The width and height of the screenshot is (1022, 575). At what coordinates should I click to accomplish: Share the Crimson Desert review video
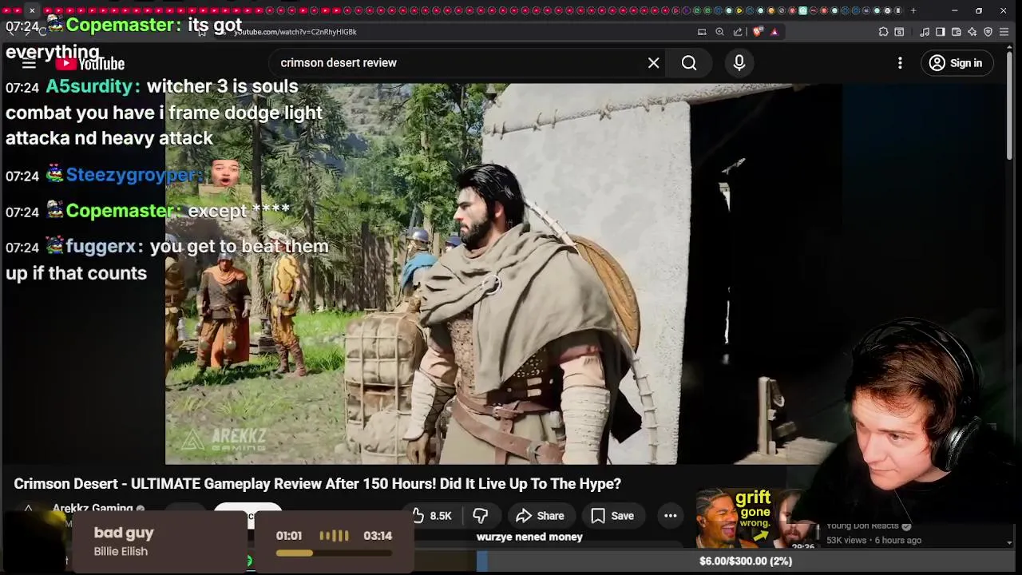pyautogui.click(x=541, y=516)
